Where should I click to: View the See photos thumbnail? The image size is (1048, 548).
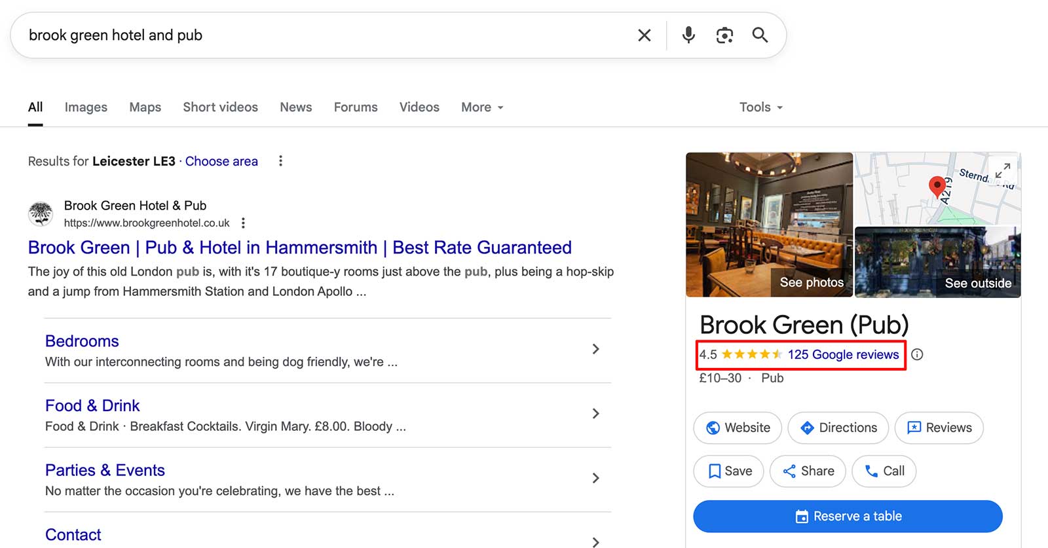[x=769, y=225]
